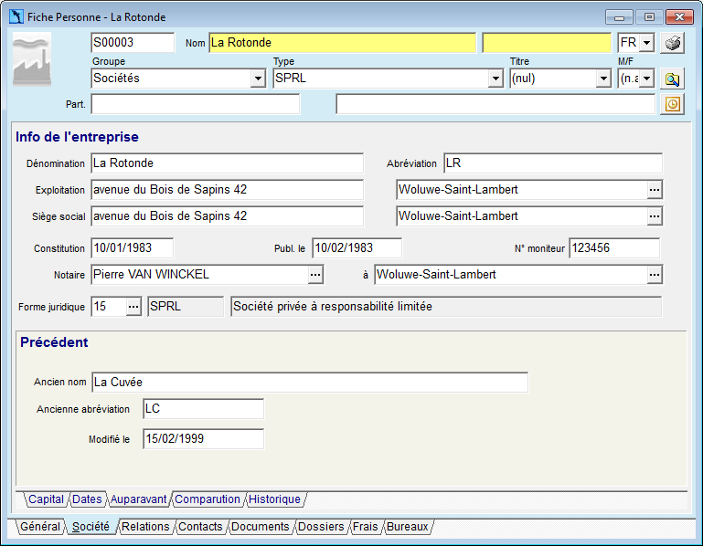Open the Frais tab
703x546 pixels.
click(365, 526)
